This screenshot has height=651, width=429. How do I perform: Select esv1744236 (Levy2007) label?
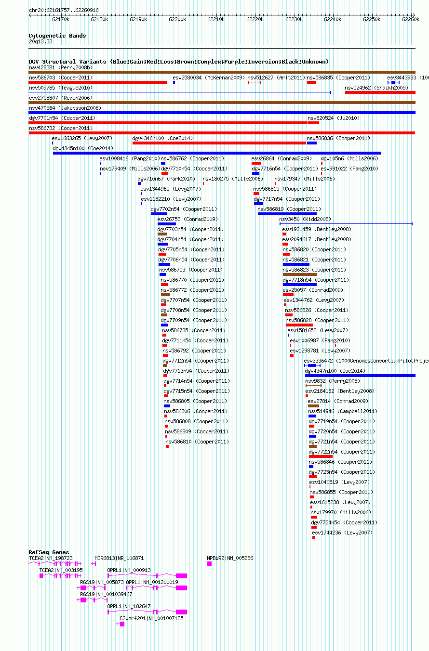click(x=342, y=533)
